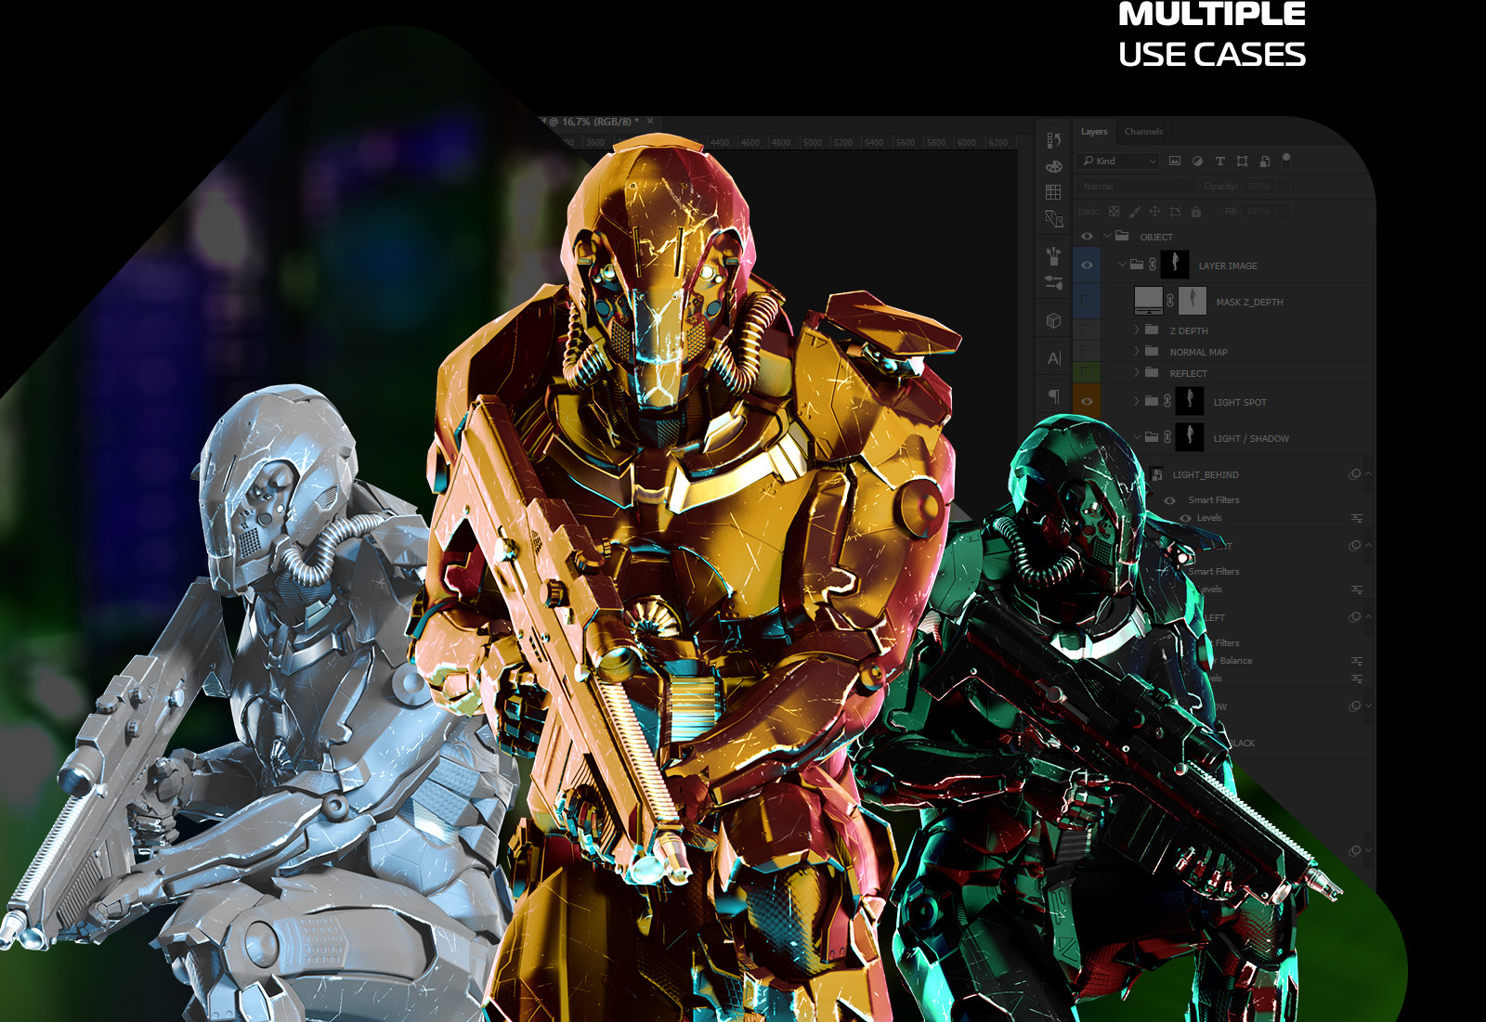Open the Color palette panel icon

pos(1053,166)
